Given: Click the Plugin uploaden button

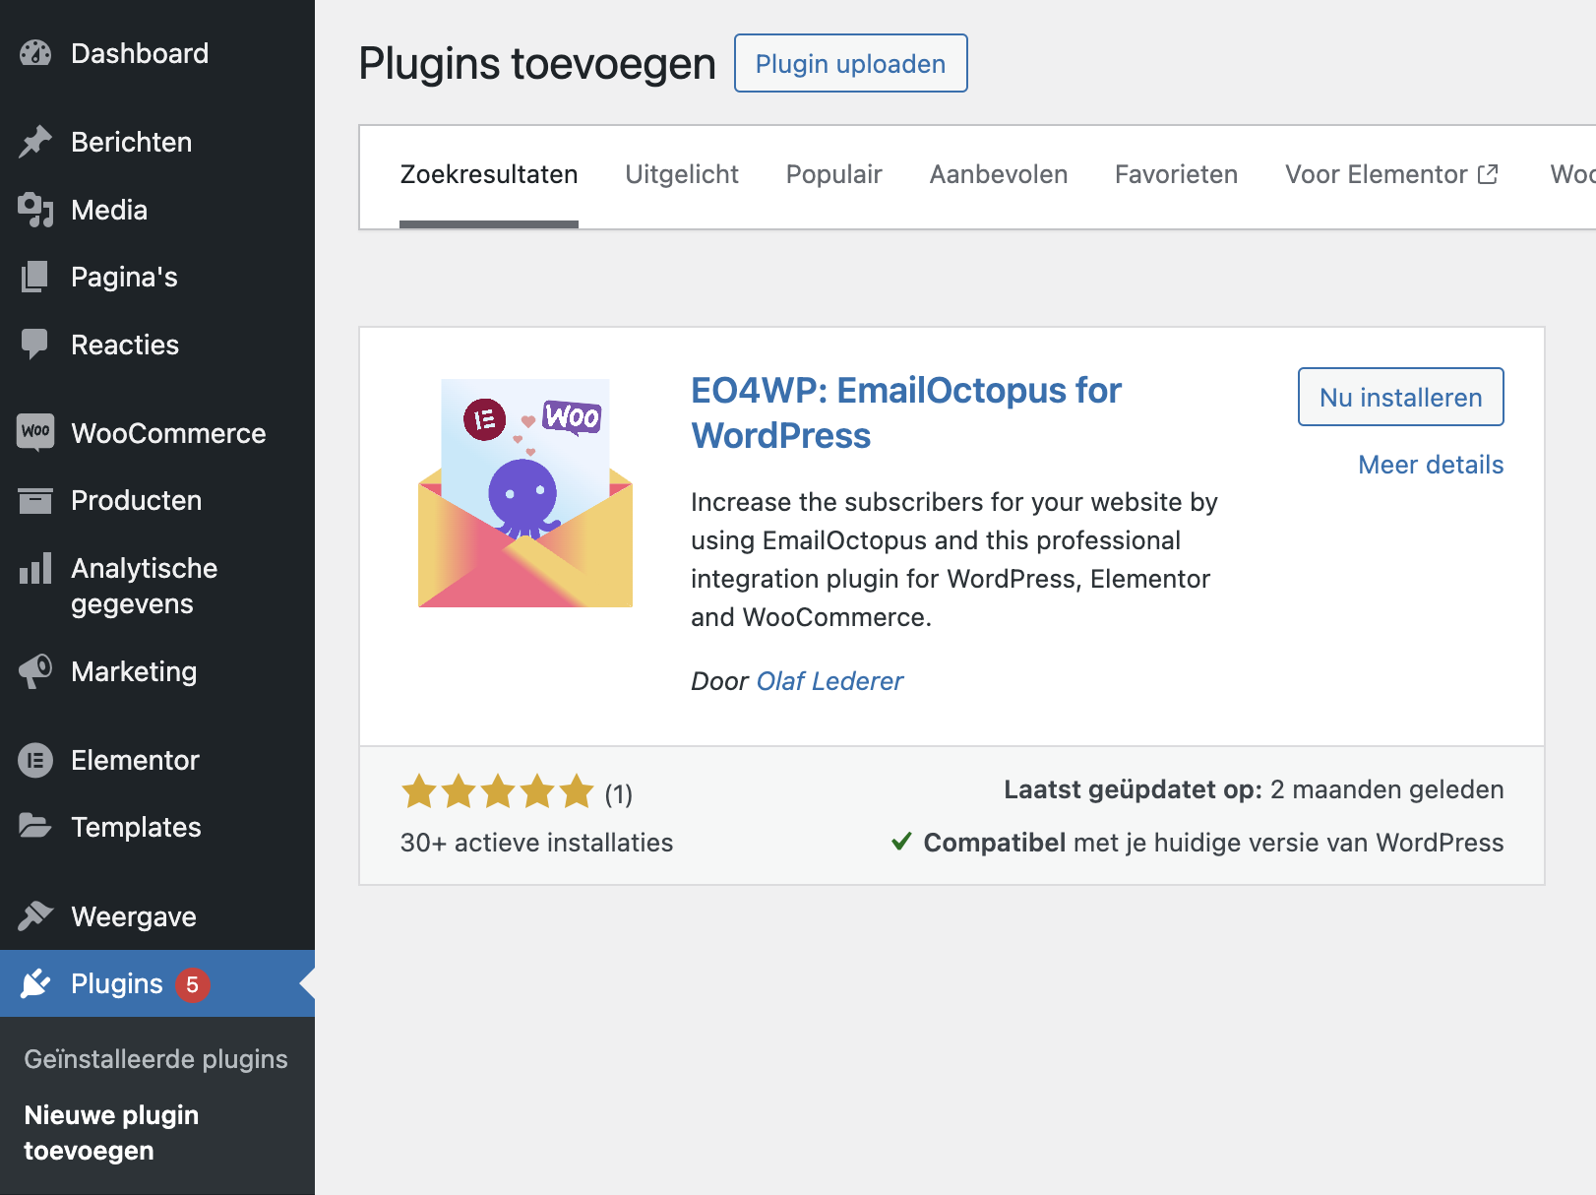Looking at the screenshot, I should tap(851, 63).
